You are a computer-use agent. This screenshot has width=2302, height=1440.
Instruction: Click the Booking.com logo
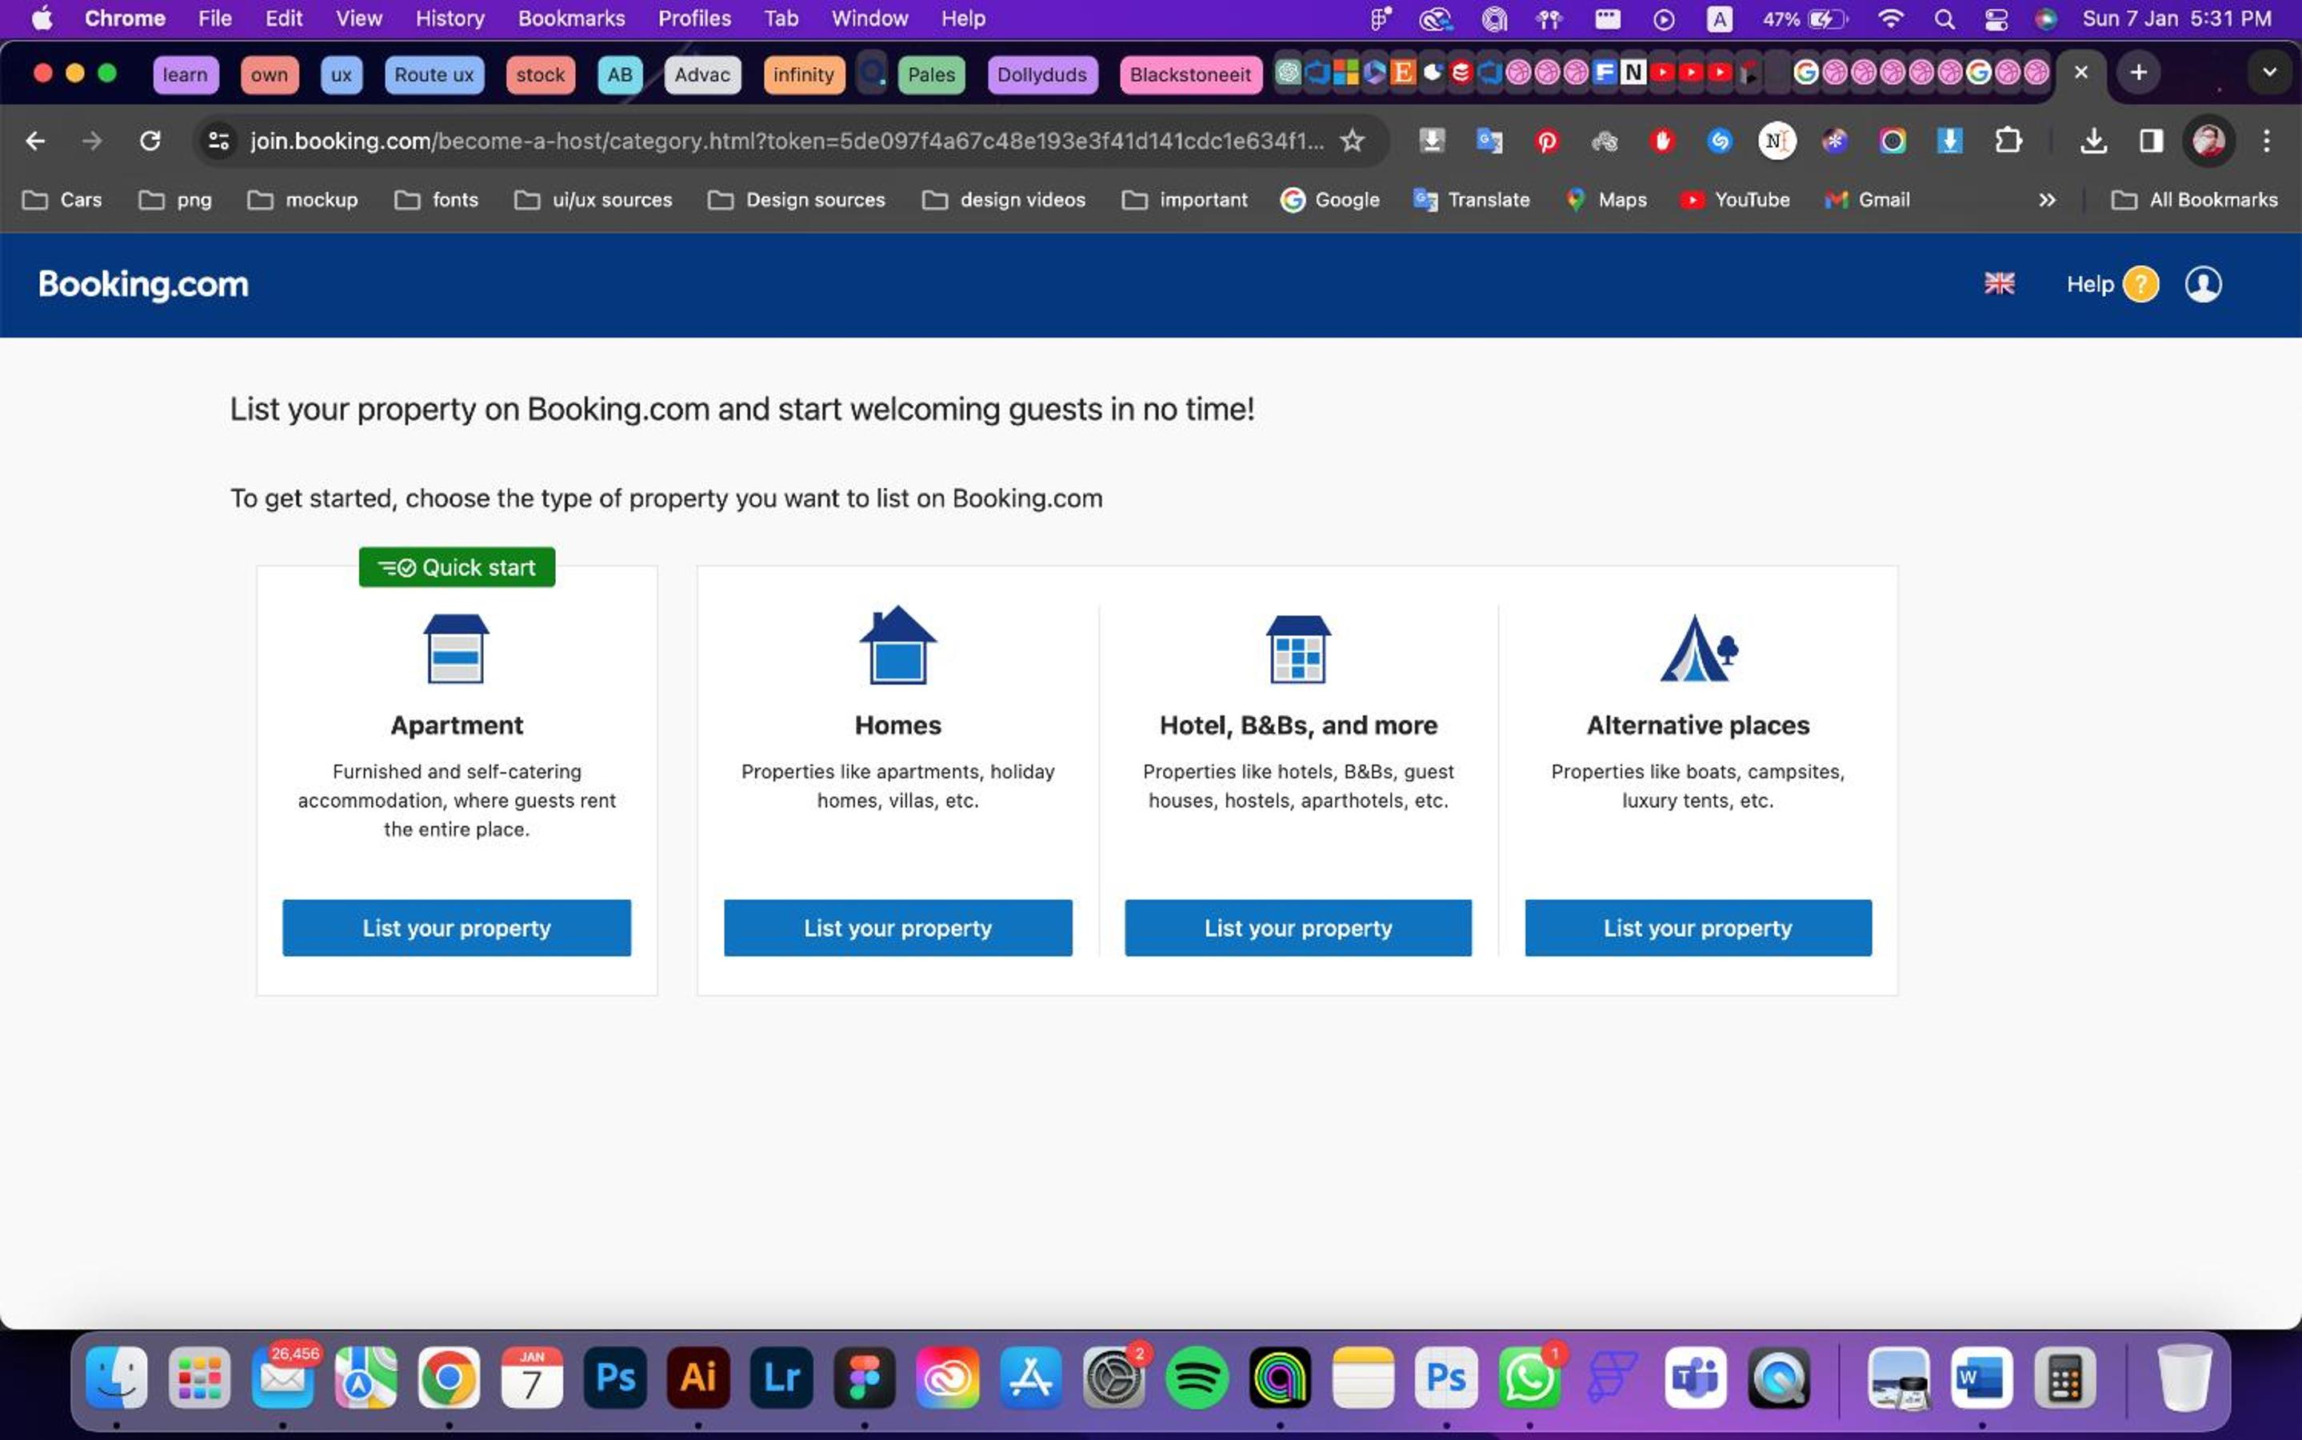coord(143,284)
